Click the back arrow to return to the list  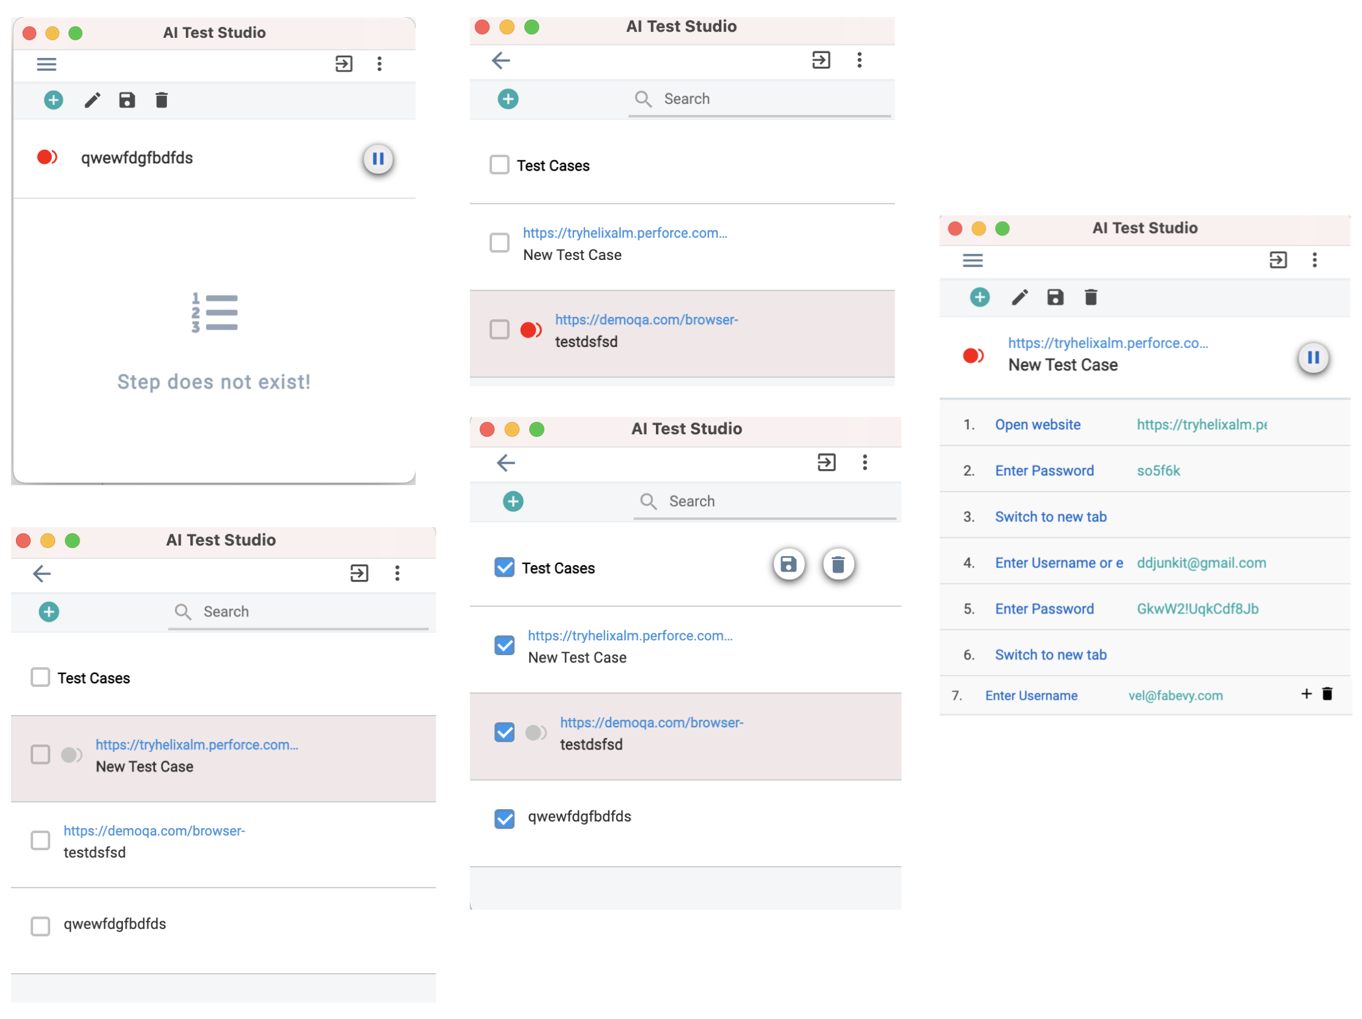pyautogui.click(x=501, y=61)
